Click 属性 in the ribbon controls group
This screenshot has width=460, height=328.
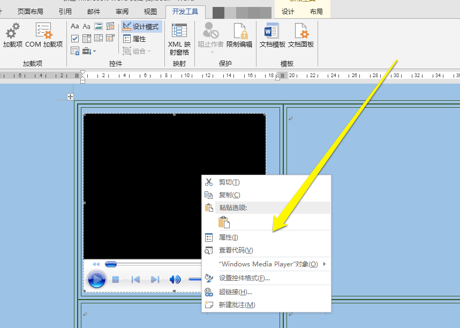pos(134,39)
